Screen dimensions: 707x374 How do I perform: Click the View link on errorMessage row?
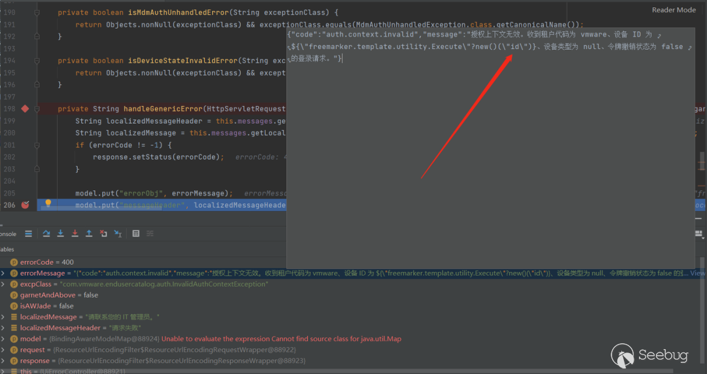click(x=697, y=273)
